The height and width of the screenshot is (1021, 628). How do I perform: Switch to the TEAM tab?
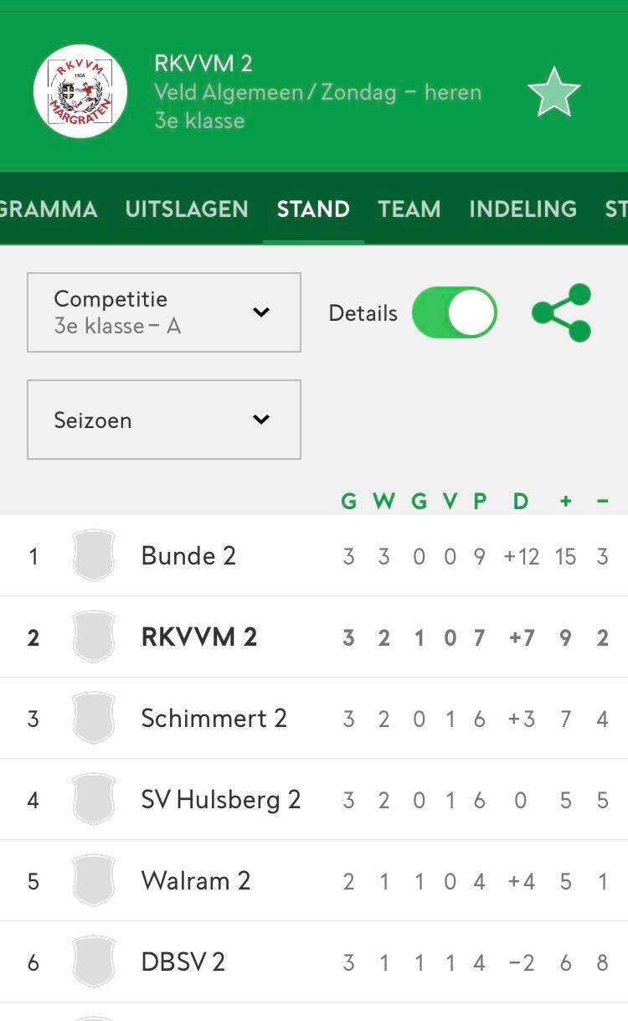tap(409, 209)
